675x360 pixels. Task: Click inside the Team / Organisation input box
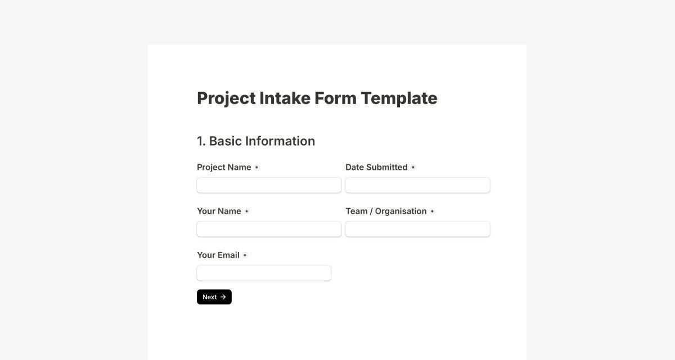(x=417, y=228)
